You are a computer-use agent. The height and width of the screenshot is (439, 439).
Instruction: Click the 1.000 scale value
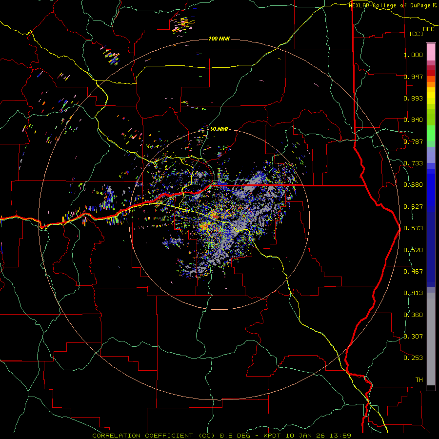click(x=413, y=55)
